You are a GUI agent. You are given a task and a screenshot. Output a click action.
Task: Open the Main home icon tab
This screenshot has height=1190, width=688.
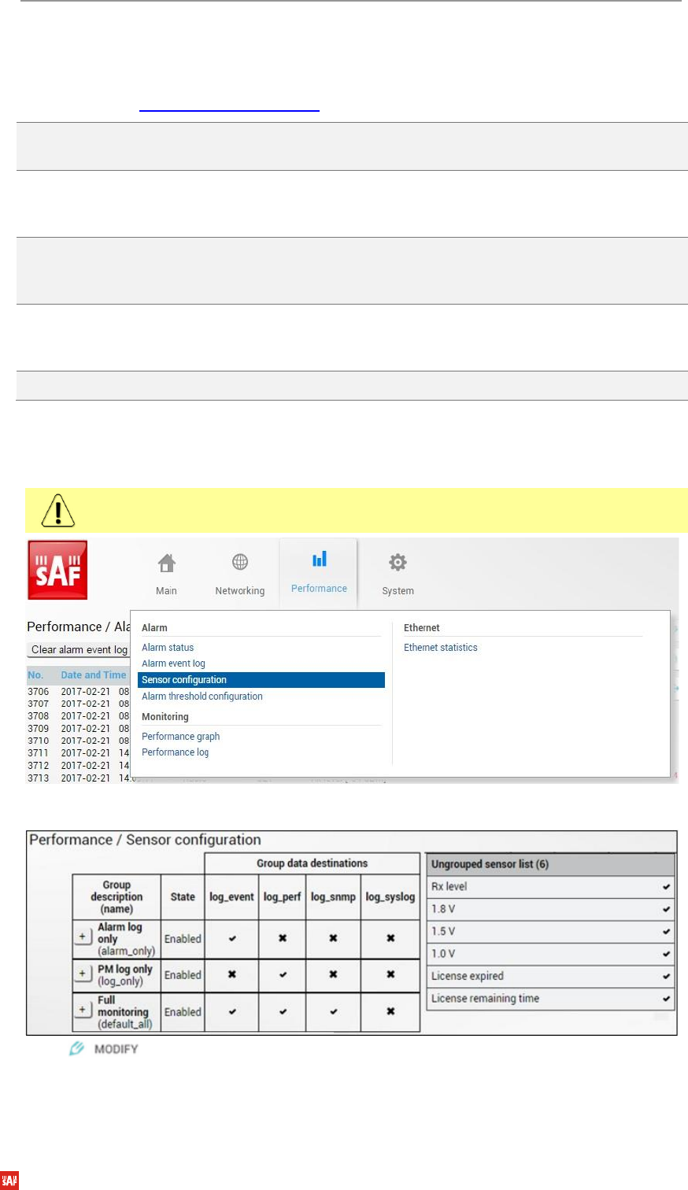click(x=166, y=574)
